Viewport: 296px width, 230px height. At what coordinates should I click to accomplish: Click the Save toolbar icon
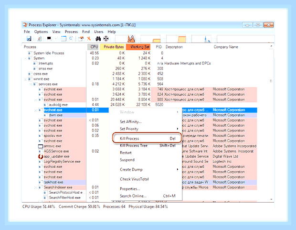(29, 39)
